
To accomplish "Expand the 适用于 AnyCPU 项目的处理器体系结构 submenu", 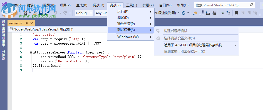I will pos(196,45).
